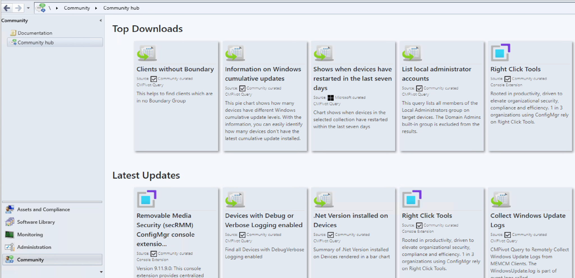
Task: Expand the workspace overflow arrow at bottom
Action: pos(101,272)
